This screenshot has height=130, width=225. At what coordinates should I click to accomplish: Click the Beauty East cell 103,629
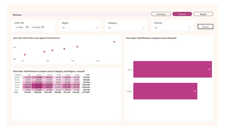coord(28,77)
